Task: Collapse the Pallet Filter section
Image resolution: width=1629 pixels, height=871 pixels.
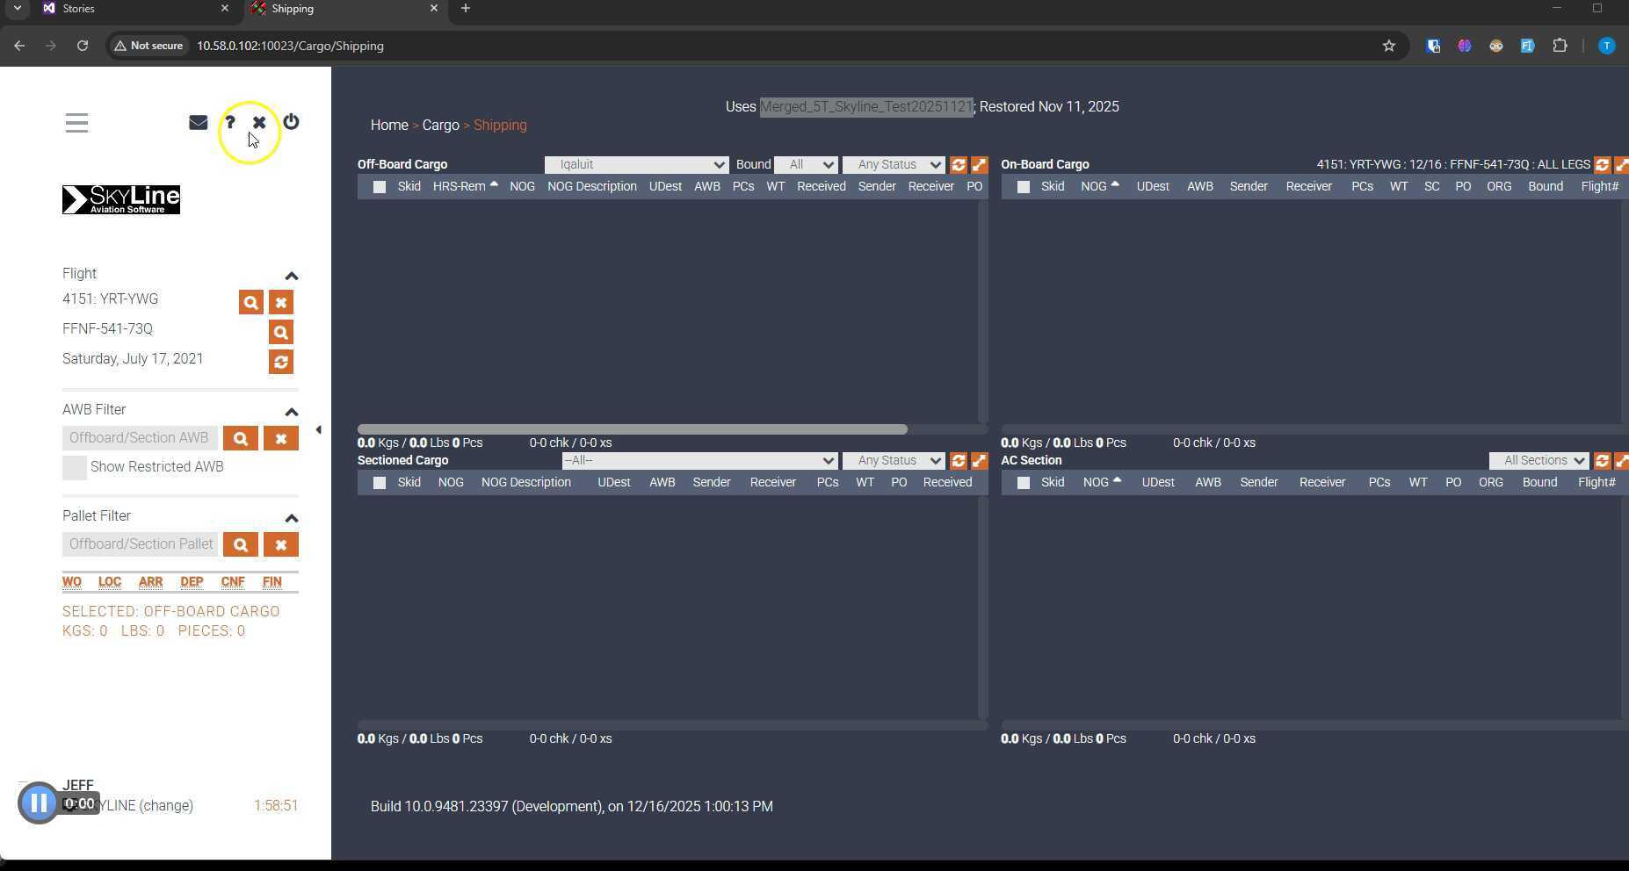Action: (x=292, y=518)
